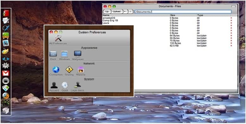Click the Up button in Files window
The width and height of the screenshot is (246, 124).
(x=107, y=11)
